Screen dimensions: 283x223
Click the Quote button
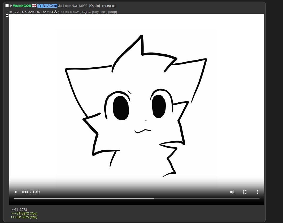(94, 6)
